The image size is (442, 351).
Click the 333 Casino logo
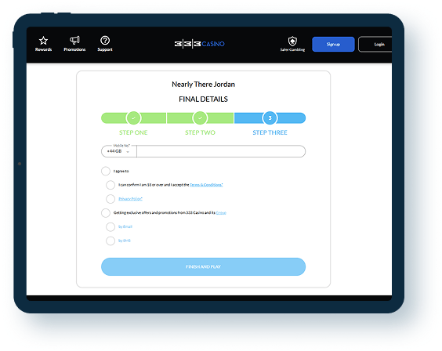pyautogui.click(x=200, y=44)
